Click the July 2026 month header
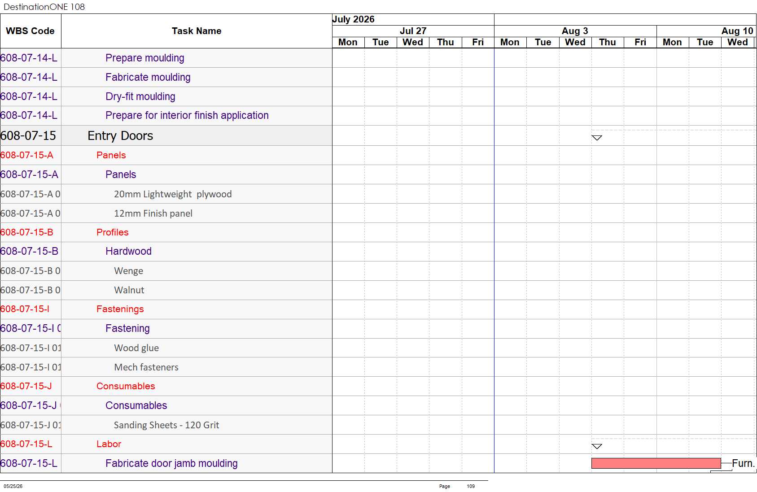The image size is (757, 492). point(353,19)
